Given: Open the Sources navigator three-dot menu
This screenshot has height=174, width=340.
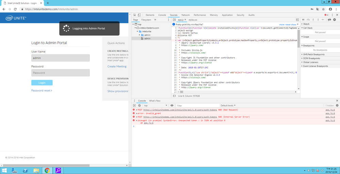Looking at the screenshot, I should [x=168, y=20].
